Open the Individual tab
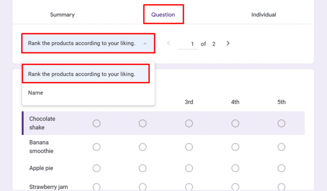 coord(264,14)
